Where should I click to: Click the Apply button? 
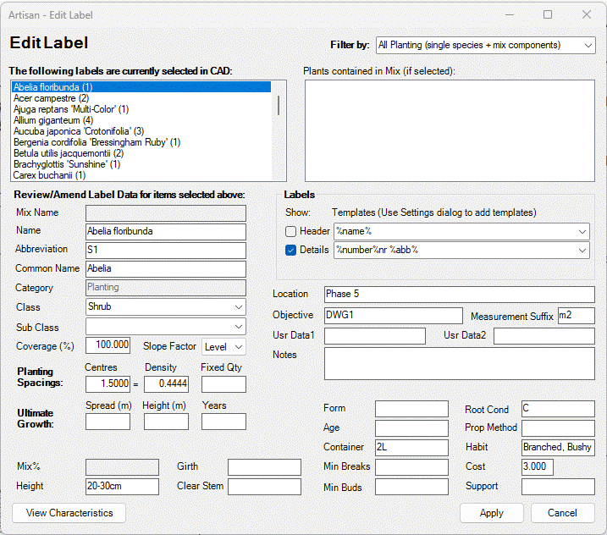click(x=491, y=513)
